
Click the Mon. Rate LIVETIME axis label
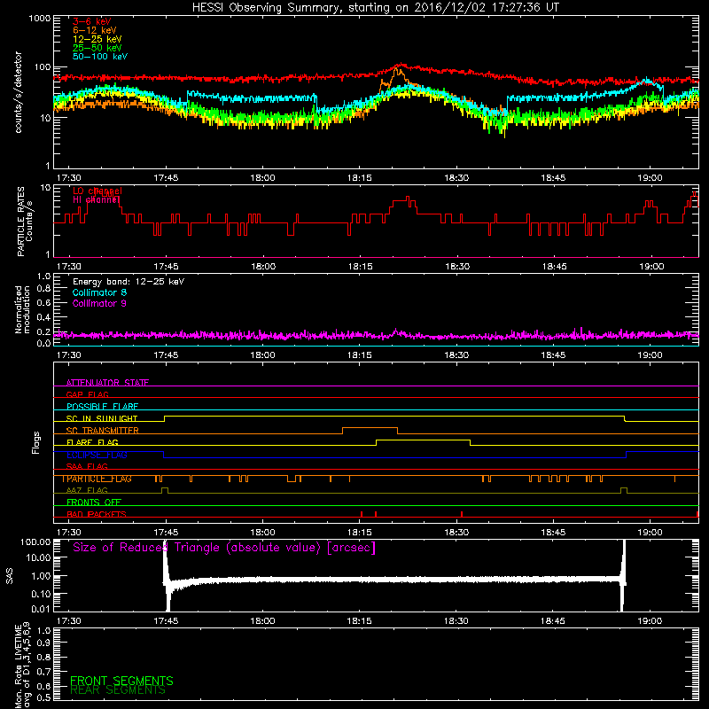tap(22, 665)
